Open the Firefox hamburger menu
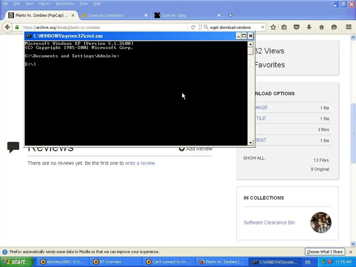 click(x=349, y=27)
